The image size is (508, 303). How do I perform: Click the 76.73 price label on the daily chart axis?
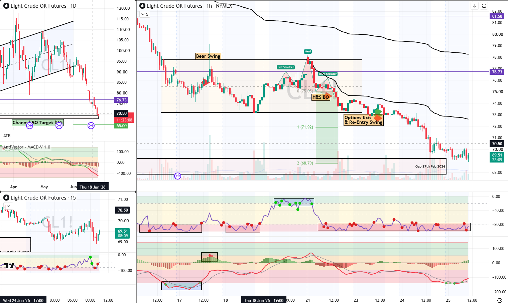tap(121, 100)
